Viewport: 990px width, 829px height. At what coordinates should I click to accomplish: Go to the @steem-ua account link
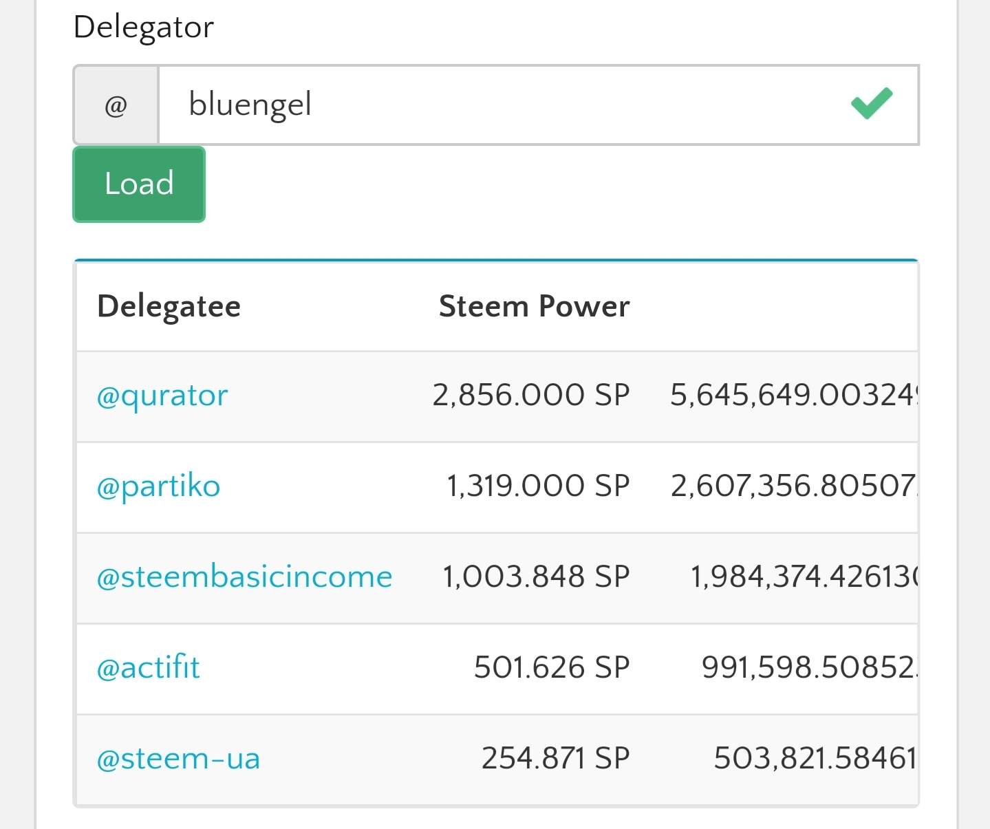pyautogui.click(x=178, y=759)
